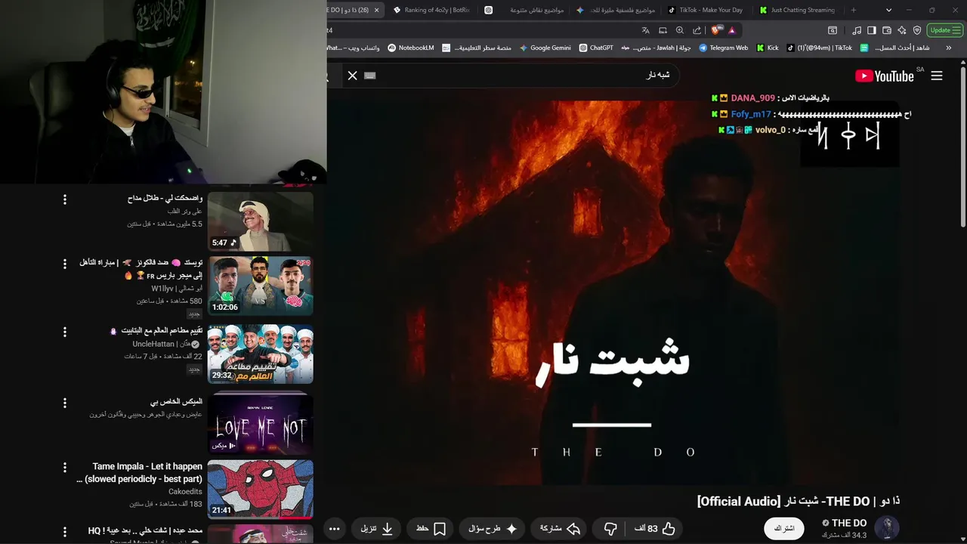Open the ChatGPT bookmark
Screen dimensions: 967x544
pyautogui.click(x=596, y=48)
